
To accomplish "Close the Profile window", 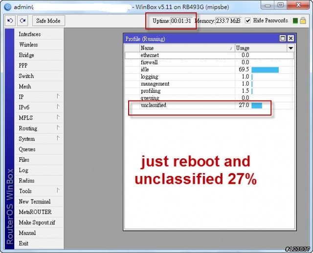I will point(291,39).
